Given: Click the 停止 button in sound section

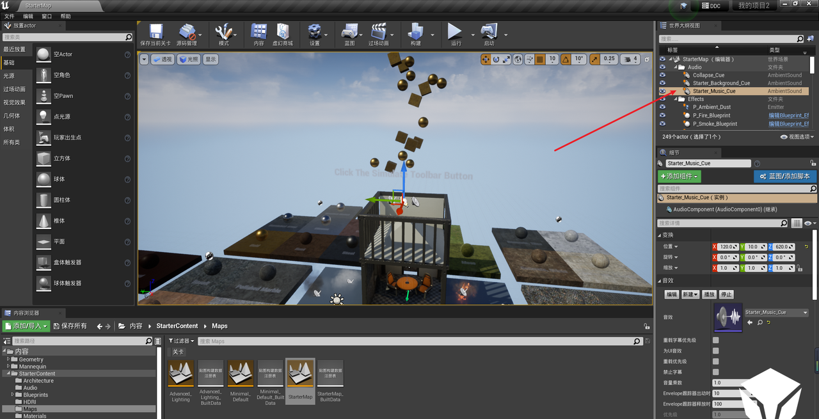Looking at the screenshot, I should [726, 295].
